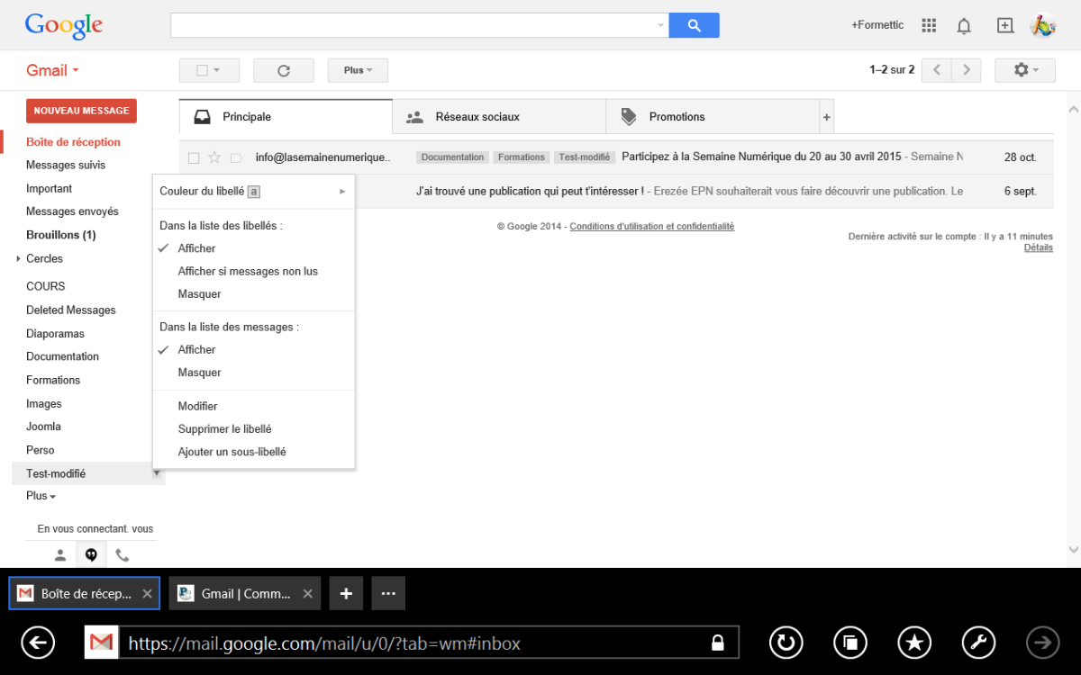Viewport: 1081px width, 675px height.
Task: Switch to the Principale tab
Action: pos(286,117)
